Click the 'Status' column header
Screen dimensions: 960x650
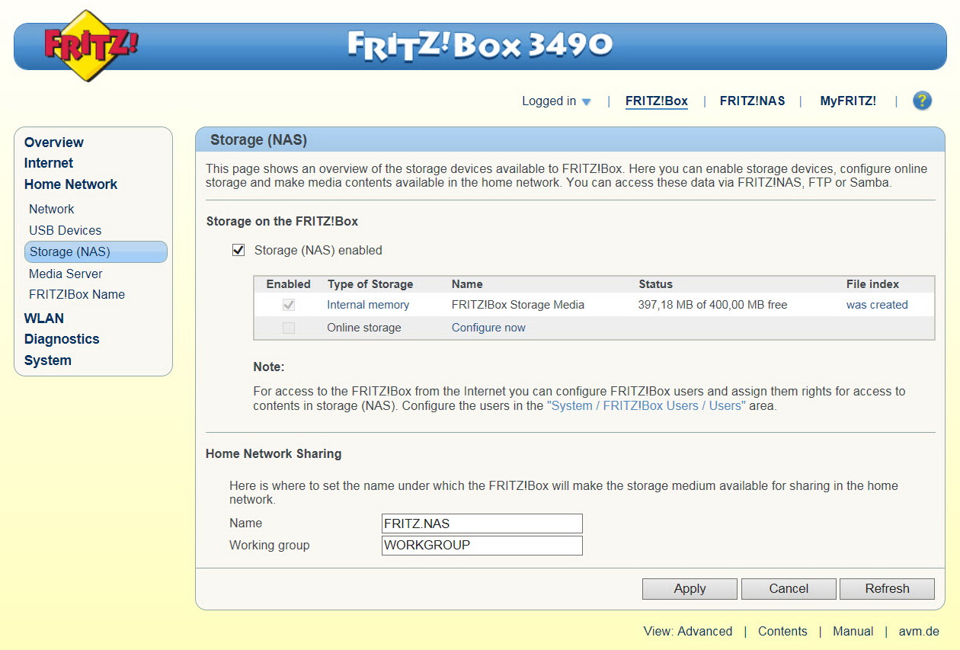click(x=655, y=284)
